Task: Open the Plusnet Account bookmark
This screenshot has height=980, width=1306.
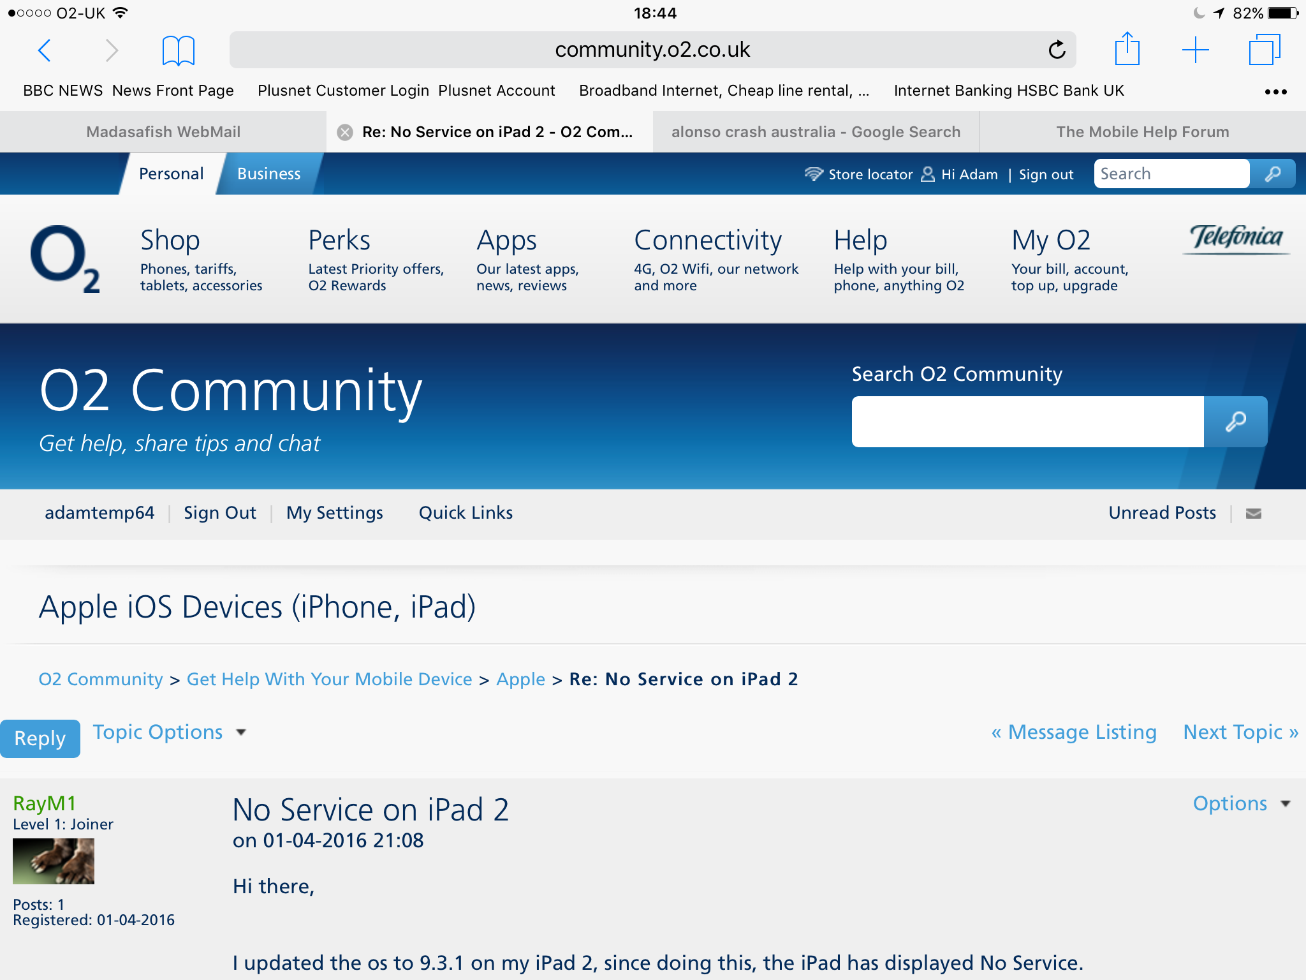Action: click(x=497, y=91)
